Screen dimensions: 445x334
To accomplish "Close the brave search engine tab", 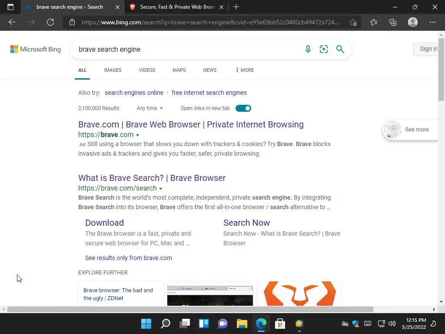I will pos(117,7).
